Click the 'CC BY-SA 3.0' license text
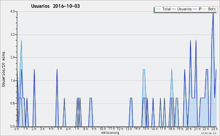Image resolution: width=220 pixels, height=136 pixels. (209, 133)
